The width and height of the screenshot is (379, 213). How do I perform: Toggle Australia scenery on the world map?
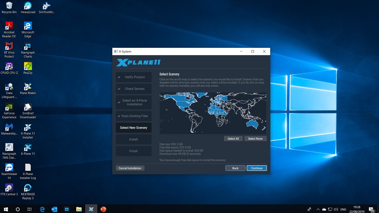(x=252, y=123)
